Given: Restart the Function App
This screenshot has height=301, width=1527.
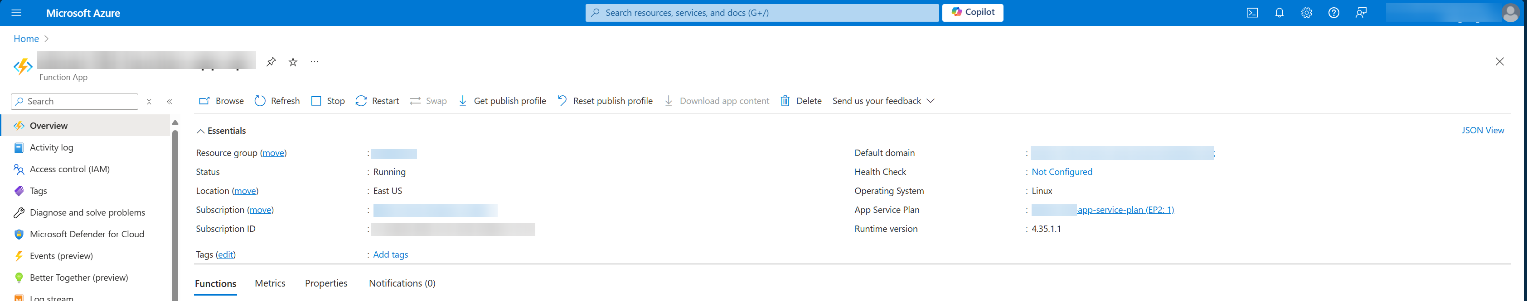Looking at the screenshot, I should [377, 101].
